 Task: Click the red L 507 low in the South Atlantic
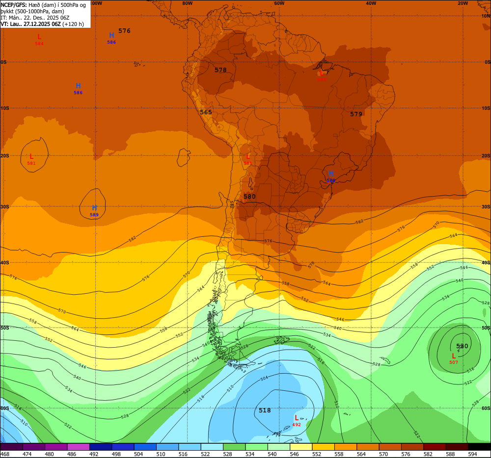click(454, 356)
